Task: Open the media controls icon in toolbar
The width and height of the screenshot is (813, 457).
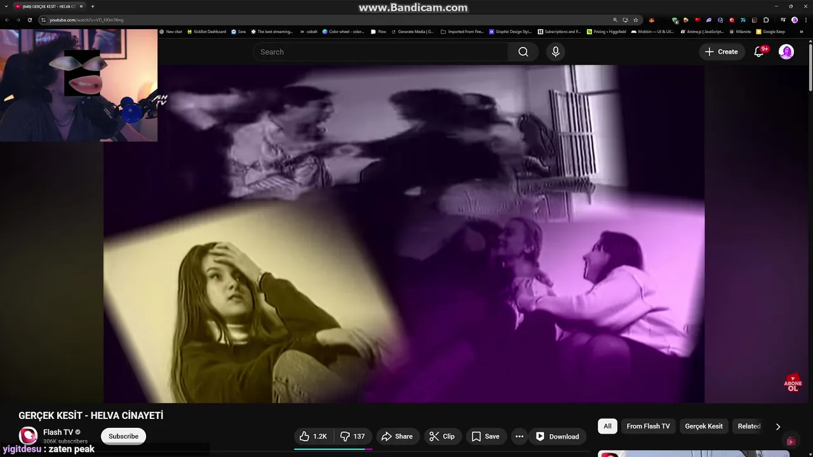Action: coord(783,20)
